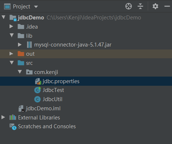Click the JdbcUtil class icon
The image size is (172, 144).
point(37,99)
